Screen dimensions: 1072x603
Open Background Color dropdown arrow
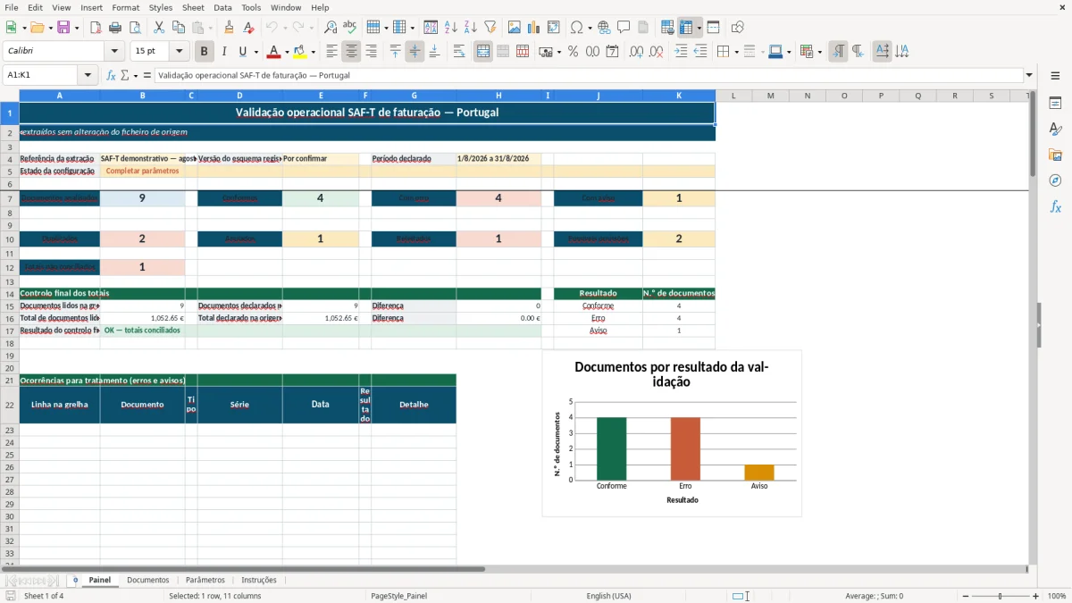coord(313,52)
